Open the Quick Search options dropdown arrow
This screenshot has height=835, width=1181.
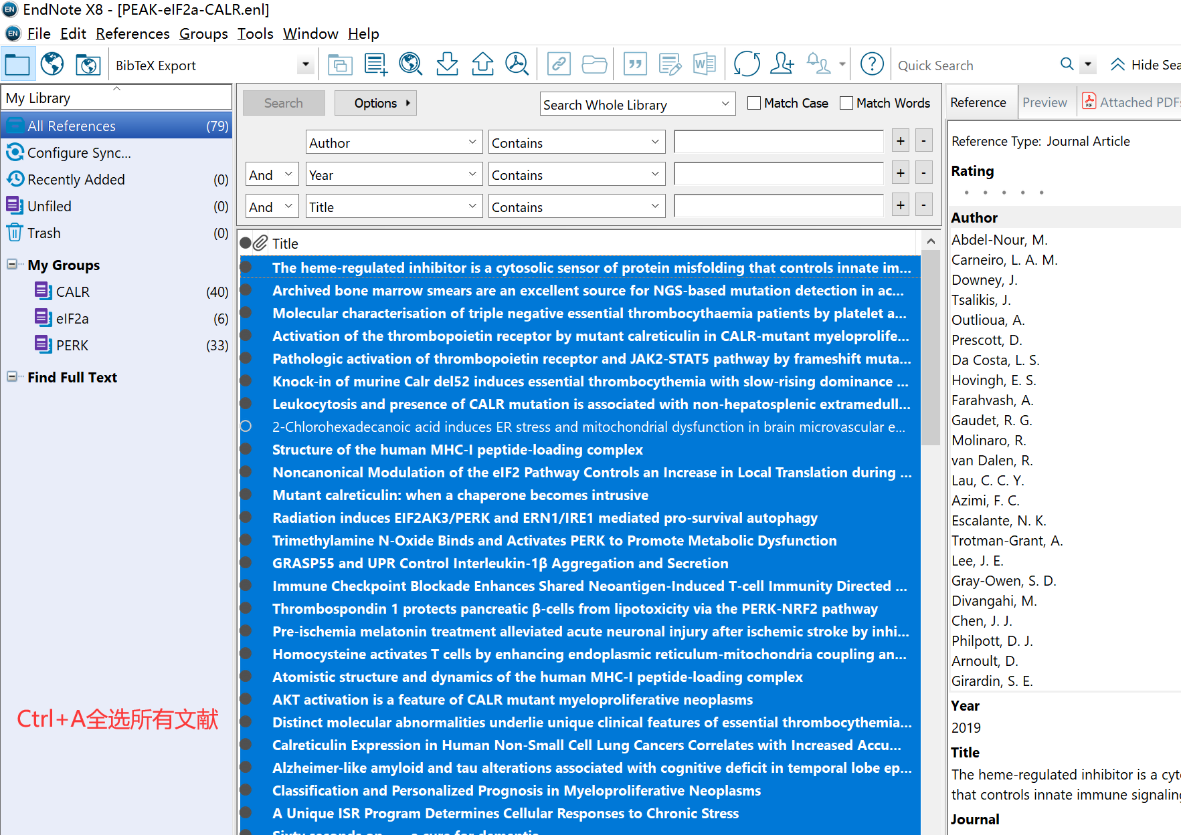[x=1088, y=65]
